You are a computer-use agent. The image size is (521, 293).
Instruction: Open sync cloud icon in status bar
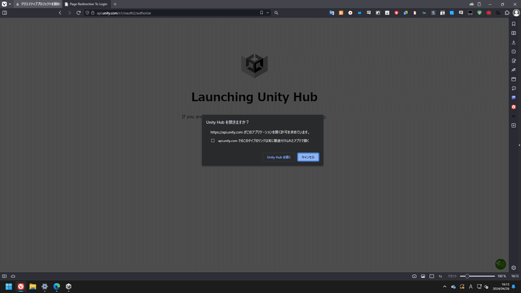click(x=13, y=276)
